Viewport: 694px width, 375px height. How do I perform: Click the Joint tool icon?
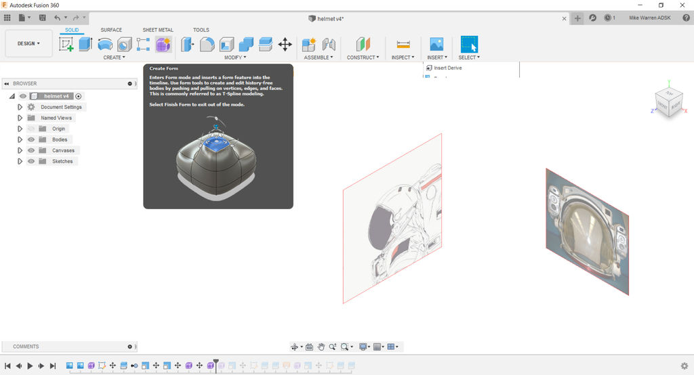329,44
